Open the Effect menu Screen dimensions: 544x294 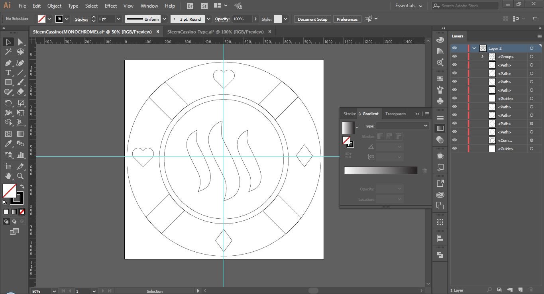(111, 6)
